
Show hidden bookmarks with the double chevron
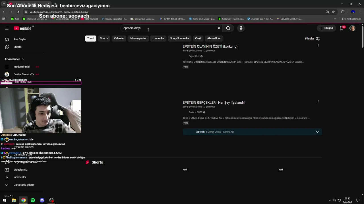coord(335,19)
